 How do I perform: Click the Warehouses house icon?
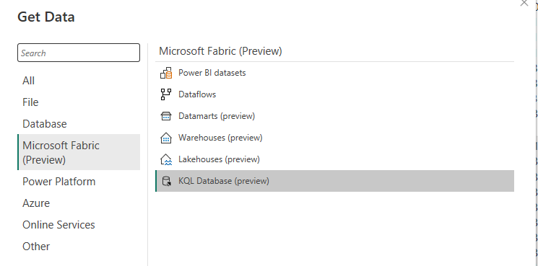tap(166, 138)
